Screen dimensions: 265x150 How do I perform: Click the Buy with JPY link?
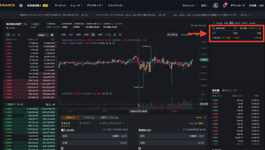197,123
